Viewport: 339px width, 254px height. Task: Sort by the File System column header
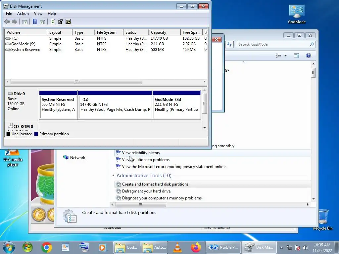pyautogui.click(x=109, y=32)
